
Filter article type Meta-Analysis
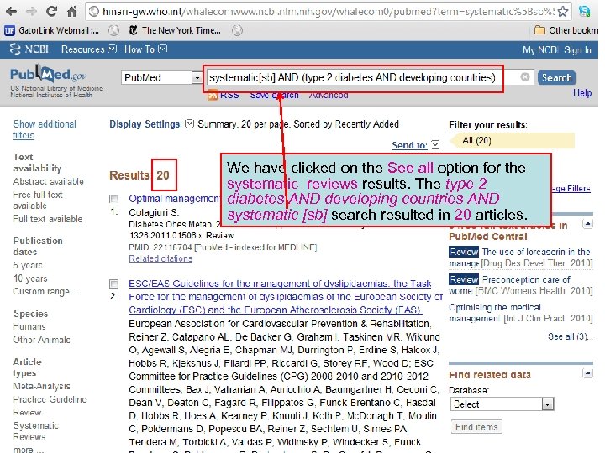(x=42, y=387)
